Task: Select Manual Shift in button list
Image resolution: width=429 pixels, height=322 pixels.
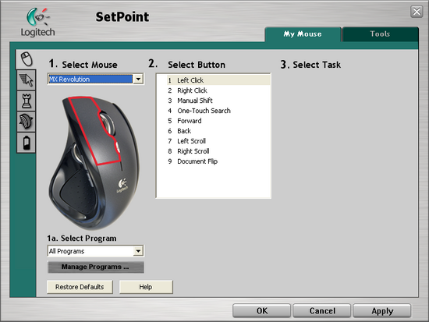Action: pos(218,101)
